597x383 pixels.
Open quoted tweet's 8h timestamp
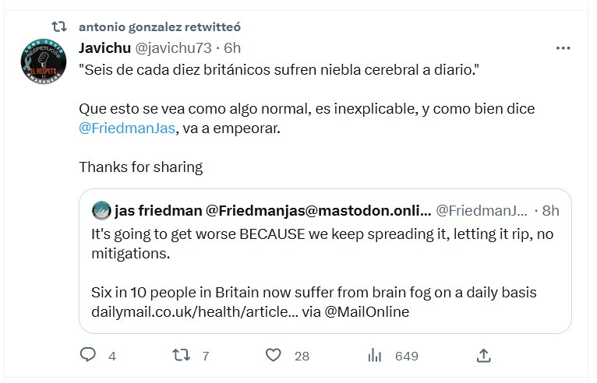[x=550, y=210]
